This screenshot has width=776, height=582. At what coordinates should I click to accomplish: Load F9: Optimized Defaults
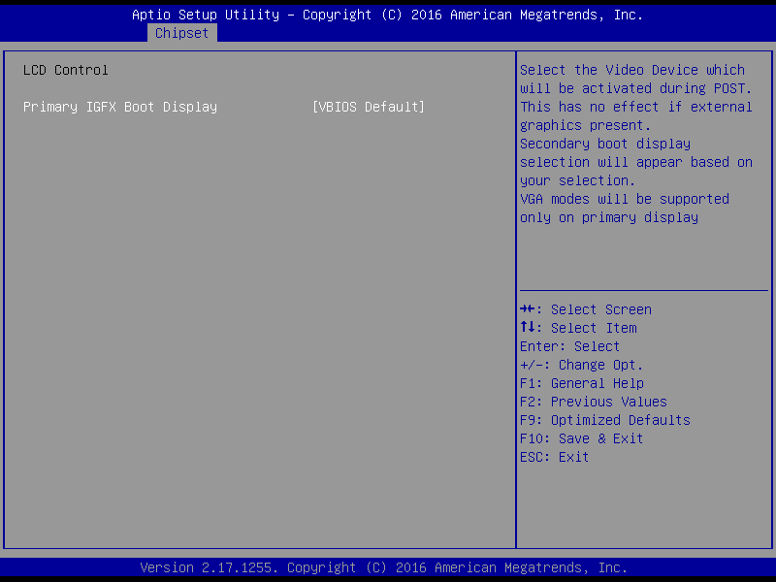(x=604, y=420)
